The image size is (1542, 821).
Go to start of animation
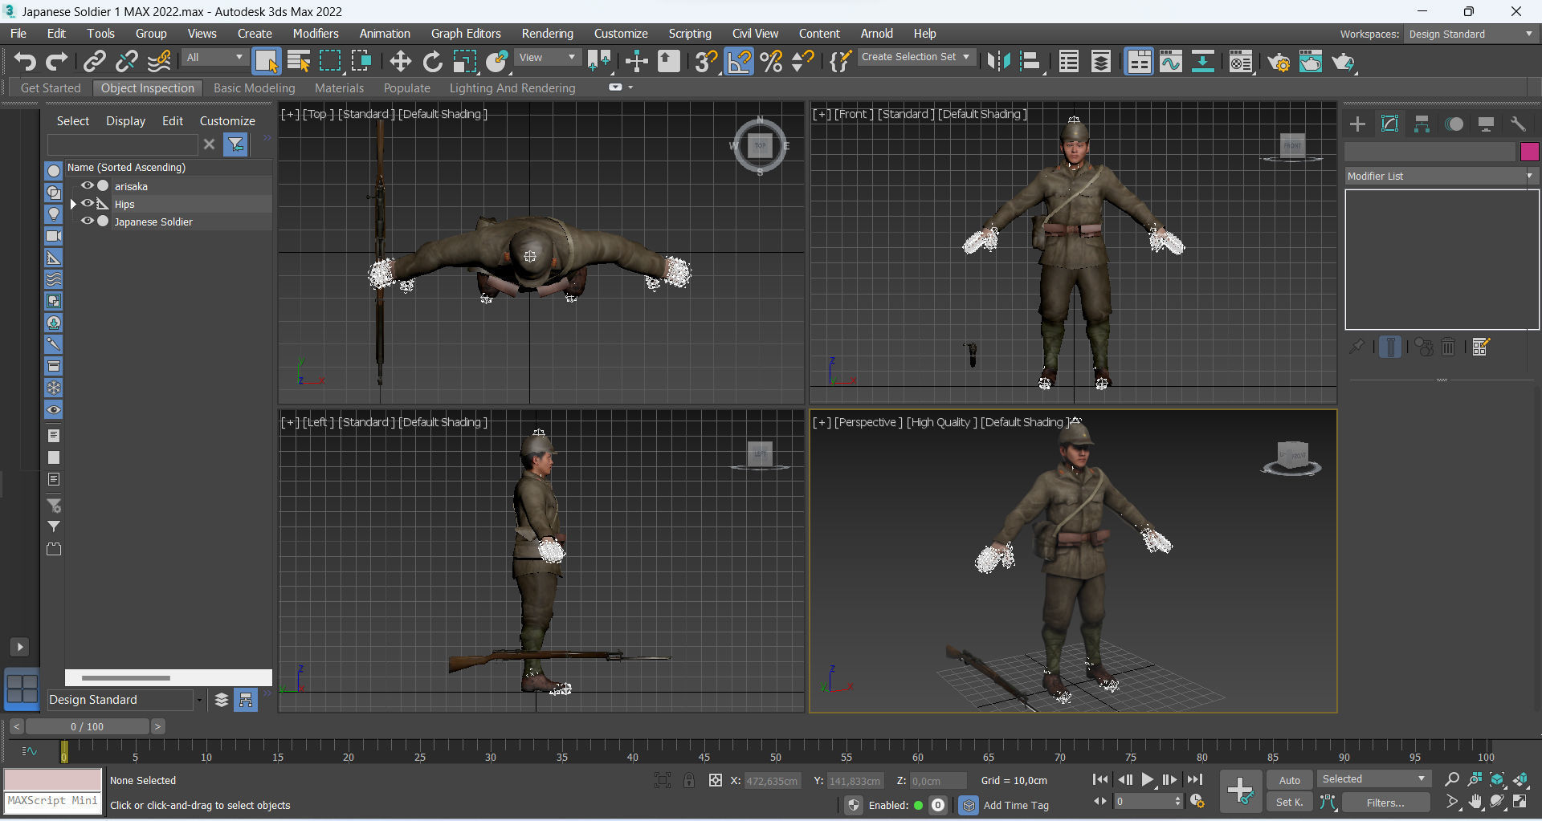[x=1100, y=779]
